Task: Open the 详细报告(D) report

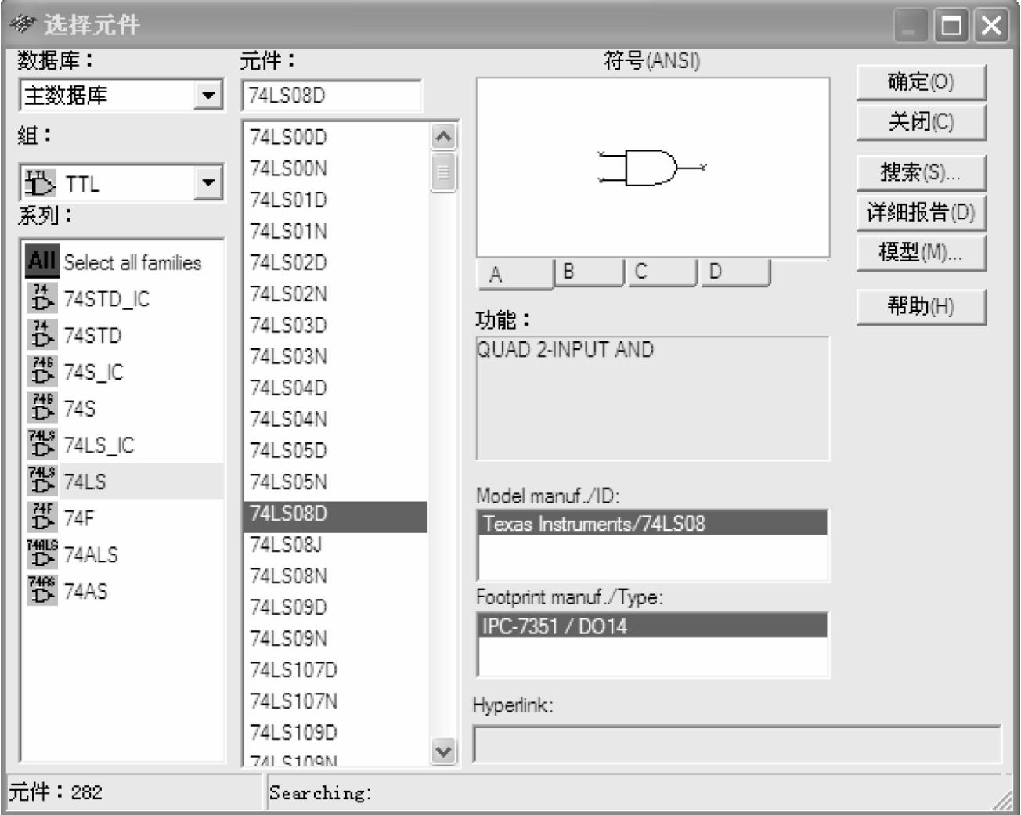Action: 921,212
